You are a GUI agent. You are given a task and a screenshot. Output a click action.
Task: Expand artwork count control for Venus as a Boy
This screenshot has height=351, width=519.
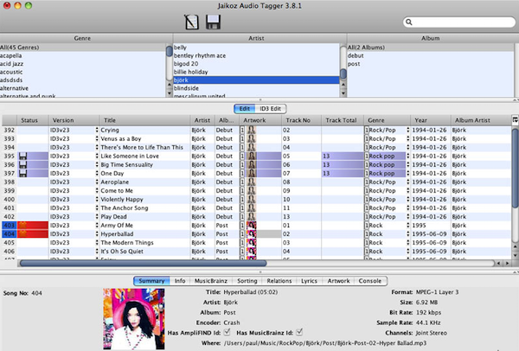click(242, 137)
